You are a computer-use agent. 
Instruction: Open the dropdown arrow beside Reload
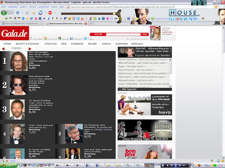tap(23, 13)
